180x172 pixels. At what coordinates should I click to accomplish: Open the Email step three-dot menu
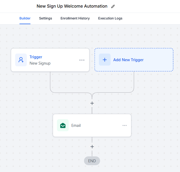pos(125,125)
